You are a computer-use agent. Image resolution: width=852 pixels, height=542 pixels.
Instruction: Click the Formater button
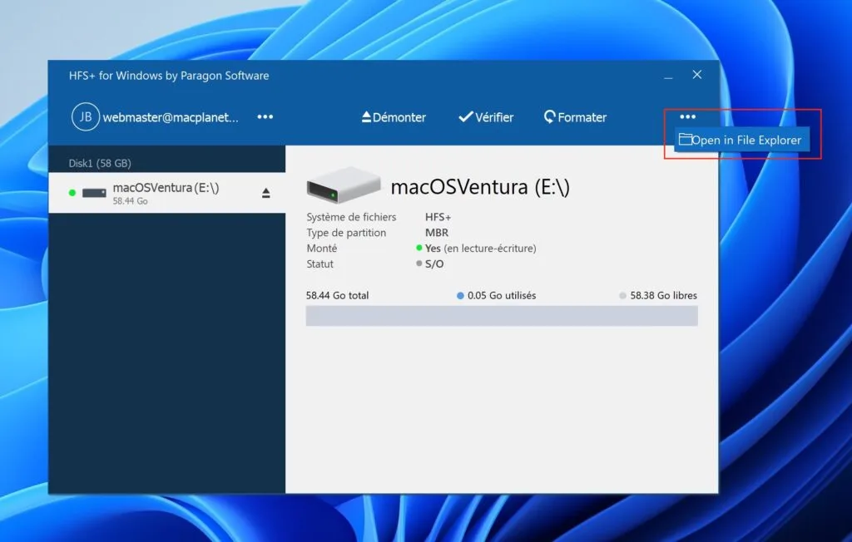tap(575, 117)
